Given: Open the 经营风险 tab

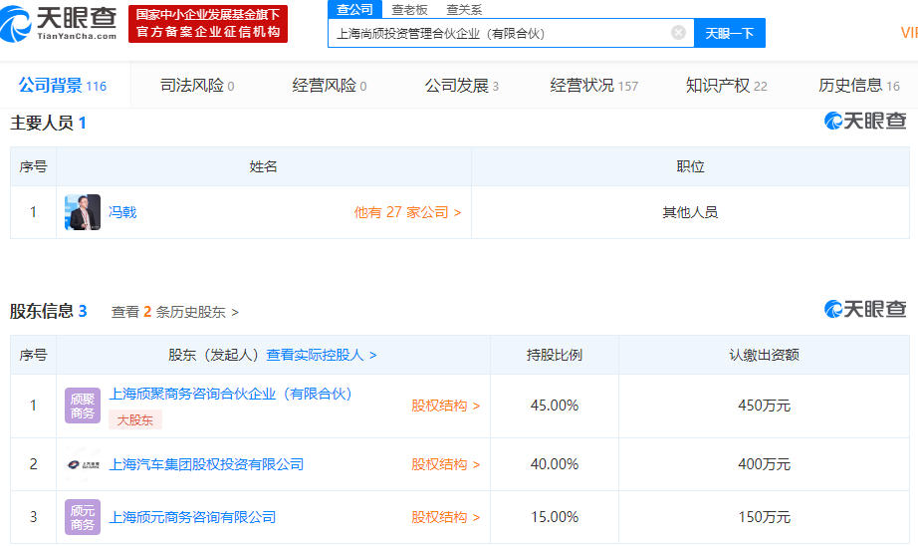Looking at the screenshot, I should click(330, 86).
